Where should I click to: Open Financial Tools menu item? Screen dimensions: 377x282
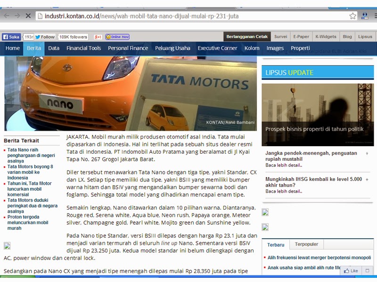(x=84, y=48)
